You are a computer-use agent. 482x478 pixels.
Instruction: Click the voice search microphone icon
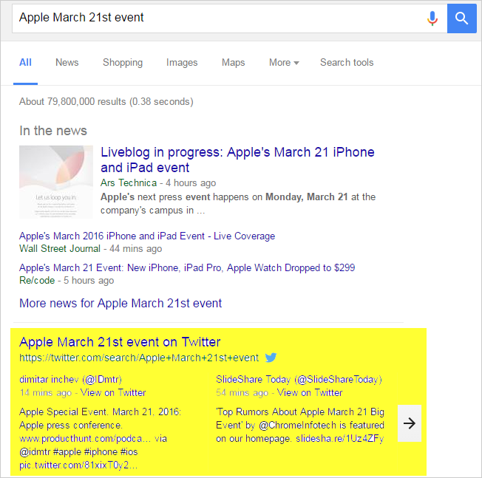pos(432,18)
